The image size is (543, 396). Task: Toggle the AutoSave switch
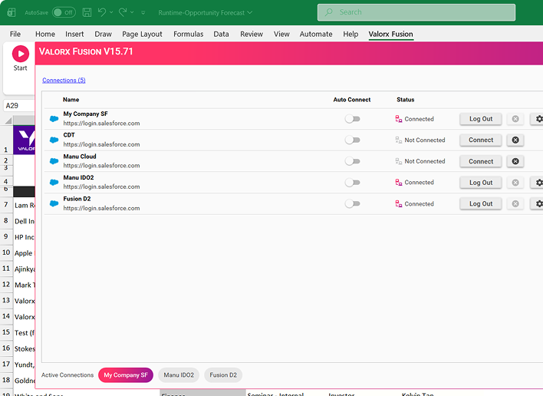pos(64,12)
